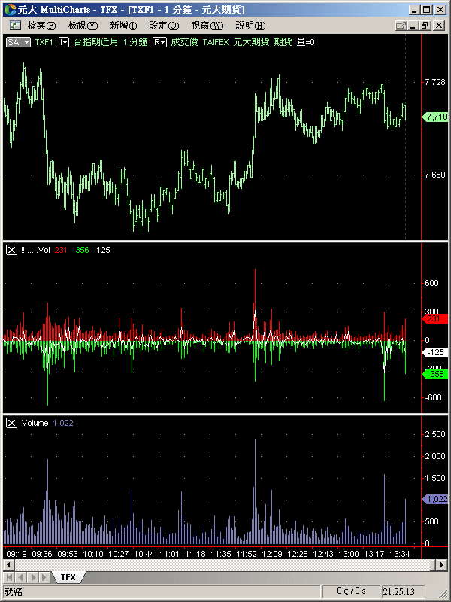Click the Vol indicator title in middle pane
Viewport: 451px width, 602px height.
35,251
